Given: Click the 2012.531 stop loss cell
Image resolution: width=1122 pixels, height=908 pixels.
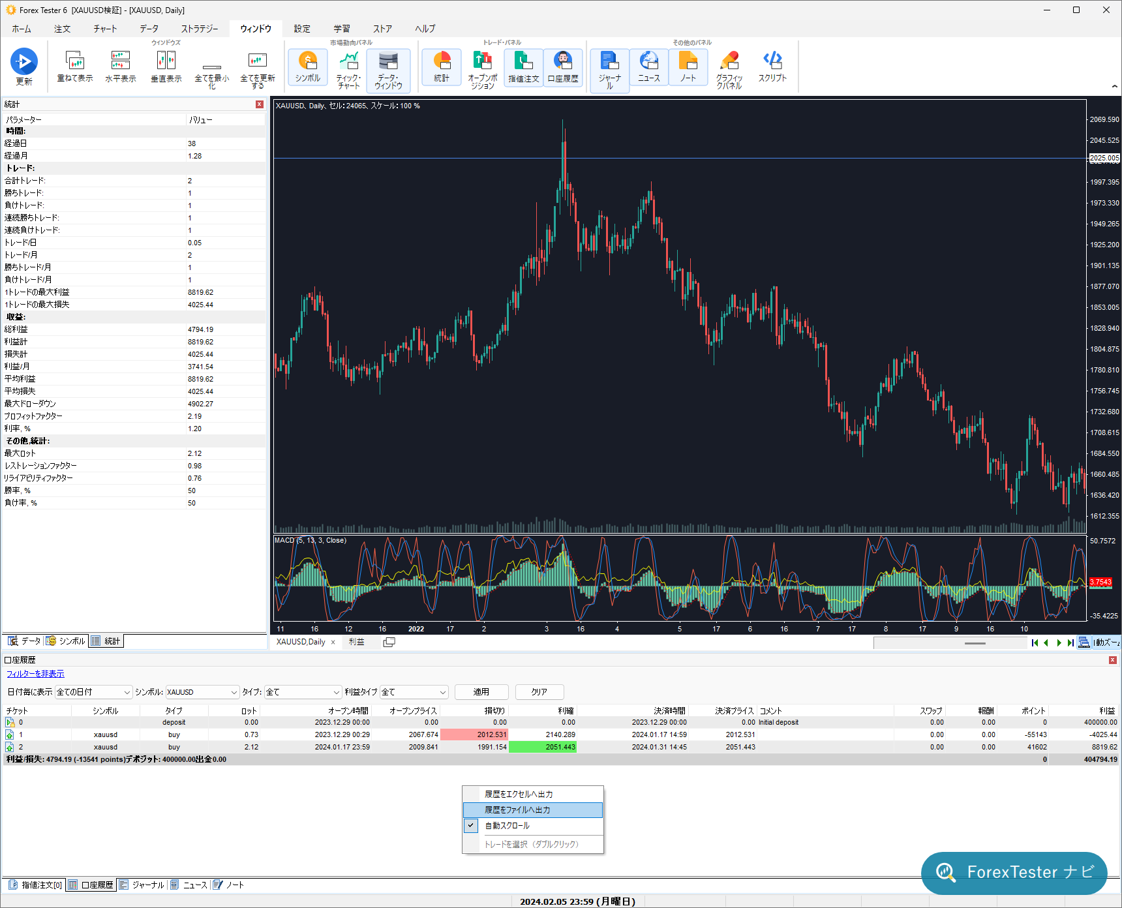Looking at the screenshot, I should point(474,734).
